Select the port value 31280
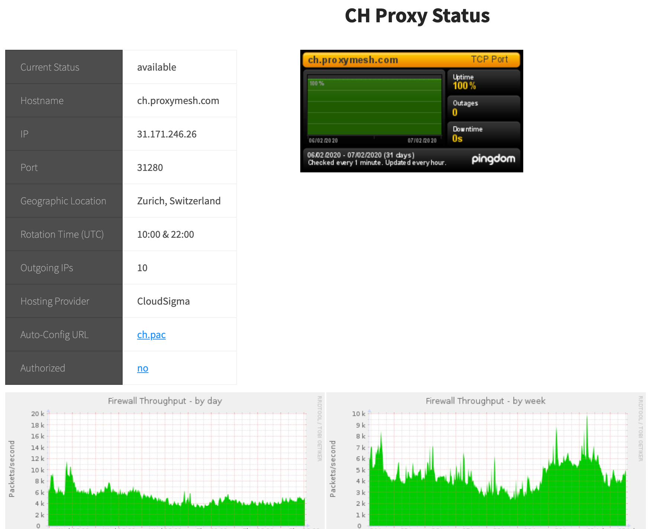 (x=150, y=168)
